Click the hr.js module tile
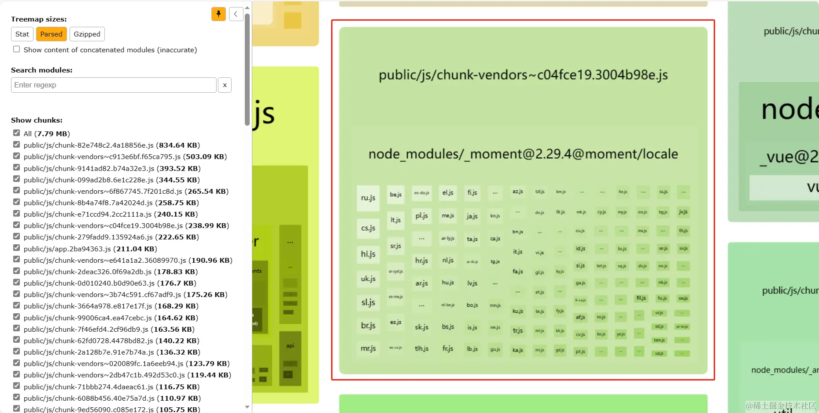 click(421, 261)
